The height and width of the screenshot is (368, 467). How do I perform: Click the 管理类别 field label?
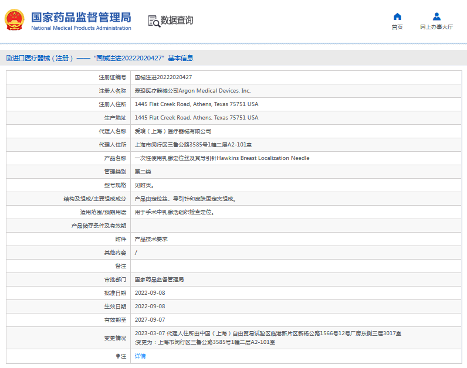point(115,172)
